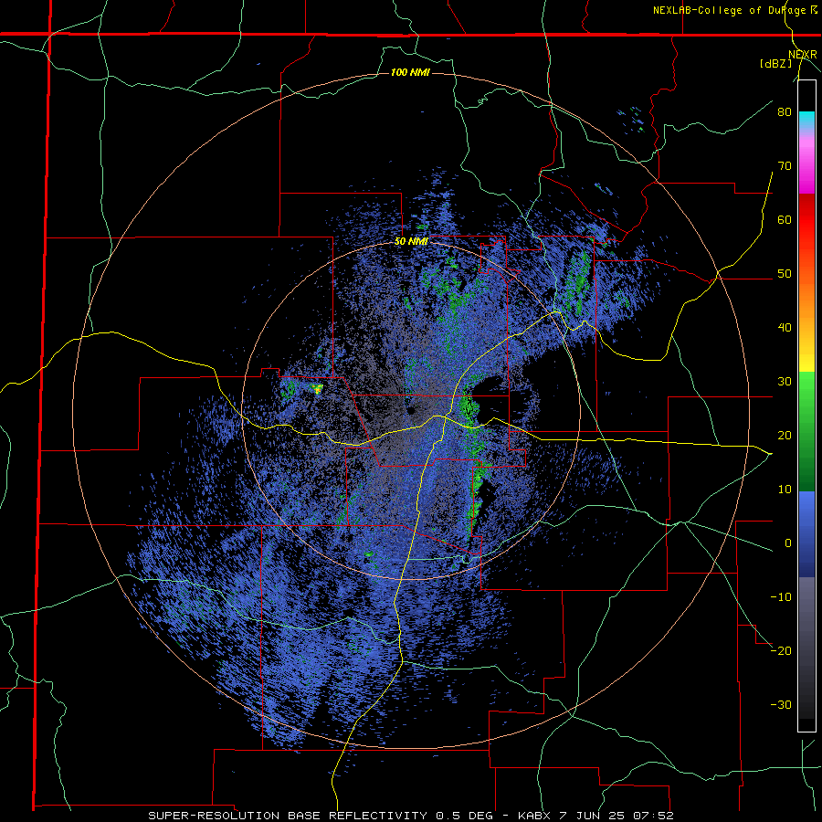Click the 60 value on dBZ scale
The image size is (822, 822).
[x=785, y=219]
